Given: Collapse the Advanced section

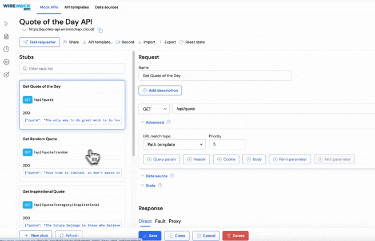Looking at the screenshot, I should pyautogui.click(x=152, y=122).
